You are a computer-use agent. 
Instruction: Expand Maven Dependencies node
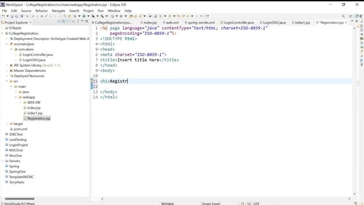point(7,71)
